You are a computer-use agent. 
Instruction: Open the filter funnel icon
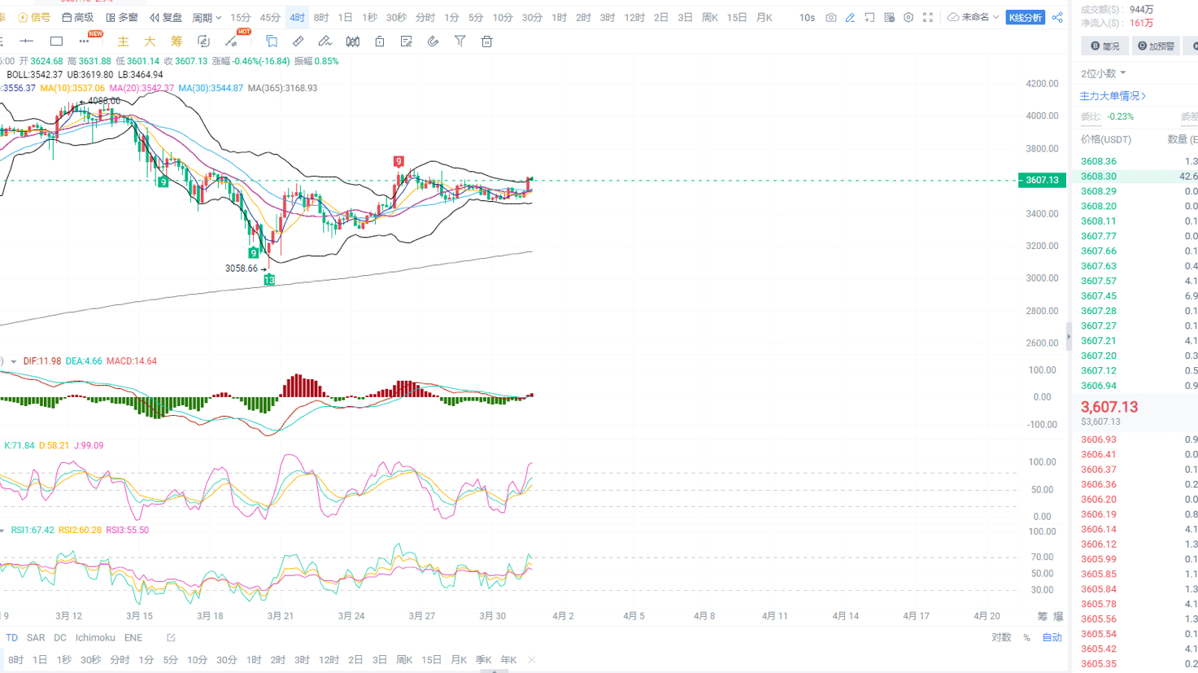pos(460,41)
